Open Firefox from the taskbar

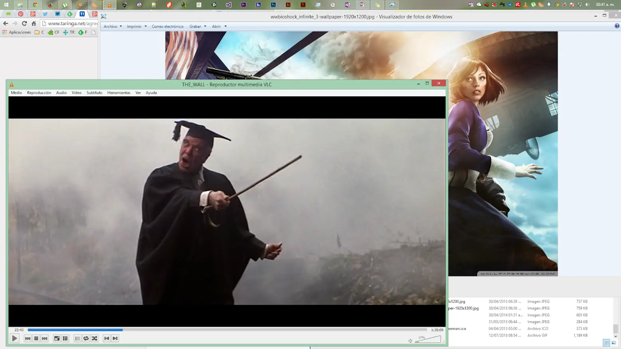(50, 5)
